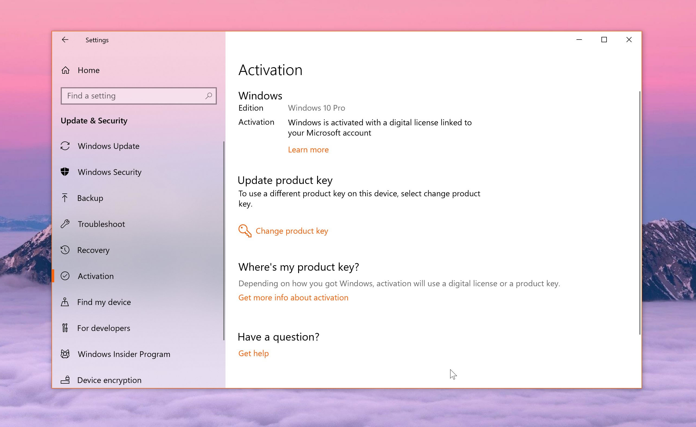Screen dimensions: 696x427
Task: Click the Find my device person icon
Action: tap(65, 302)
